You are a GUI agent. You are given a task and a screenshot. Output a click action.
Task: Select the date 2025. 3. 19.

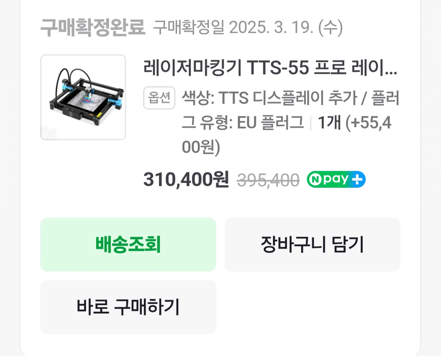click(x=271, y=28)
